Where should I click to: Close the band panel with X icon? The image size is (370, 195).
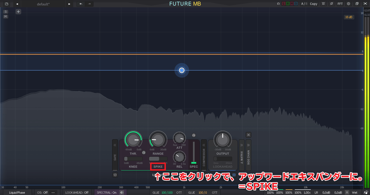(x=248, y=135)
